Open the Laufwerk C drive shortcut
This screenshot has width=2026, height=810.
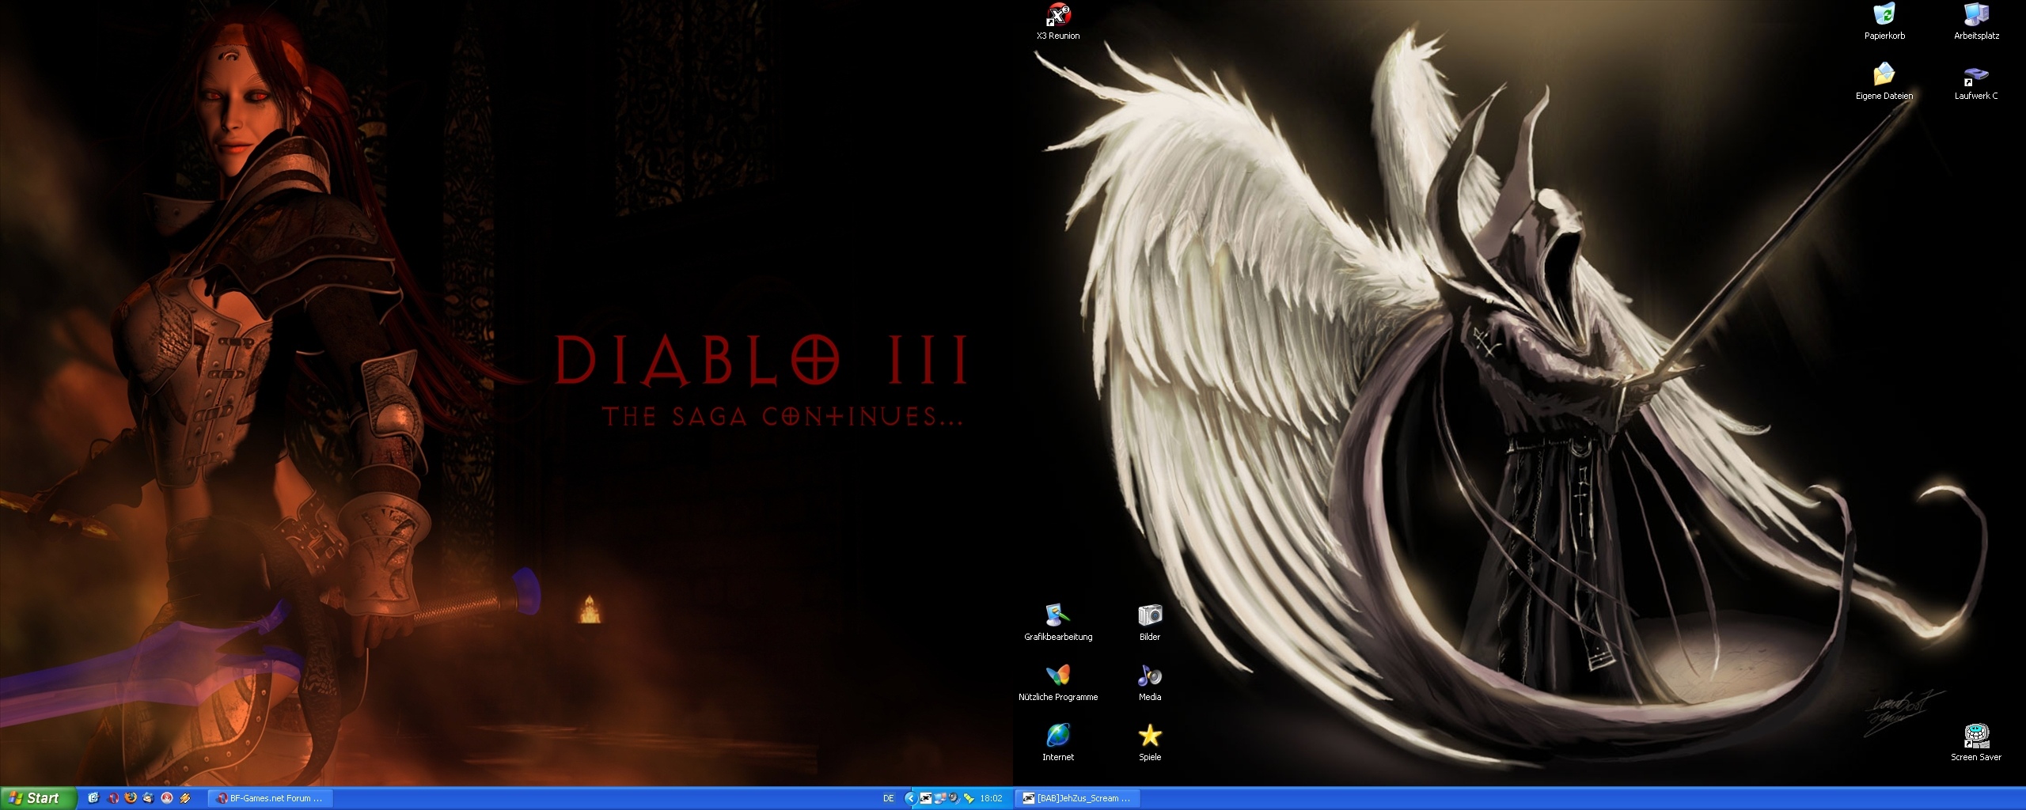[1976, 82]
